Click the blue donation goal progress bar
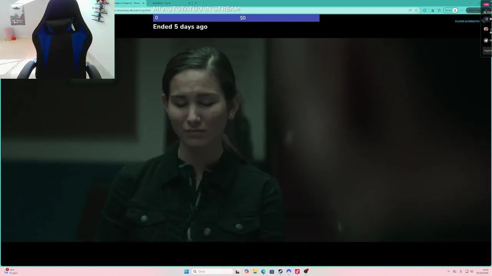The width and height of the screenshot is (492, 276). [x=236, y=18]
